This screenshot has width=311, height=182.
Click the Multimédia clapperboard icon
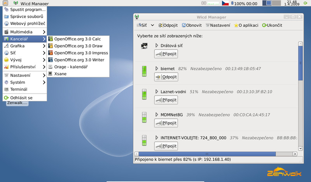pos(6,32)
